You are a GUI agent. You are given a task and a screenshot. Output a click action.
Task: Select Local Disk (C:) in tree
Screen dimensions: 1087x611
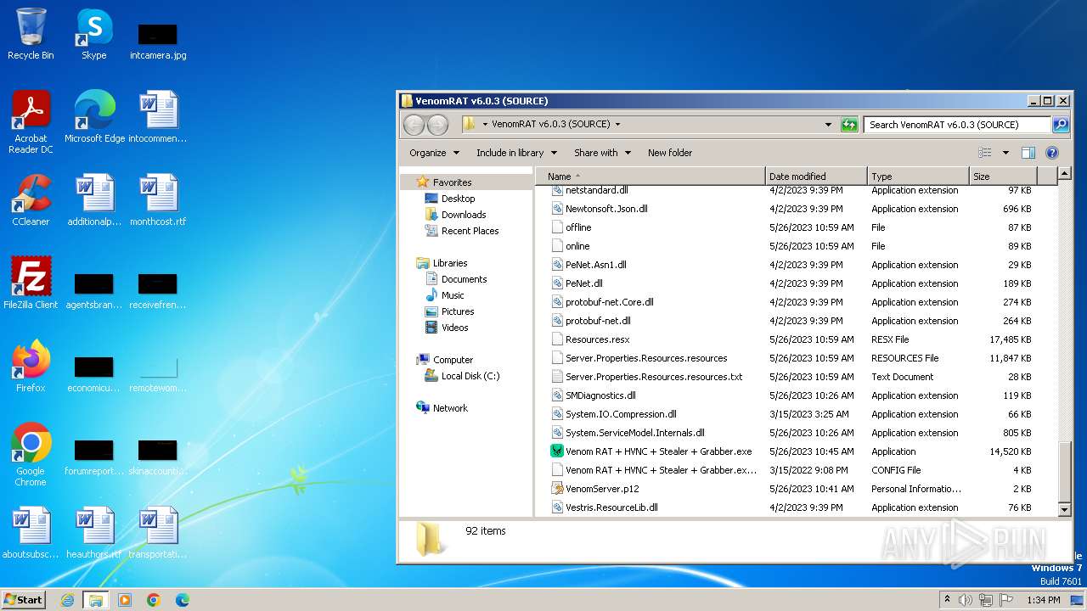pyautogui.click(x=470, y=375)
